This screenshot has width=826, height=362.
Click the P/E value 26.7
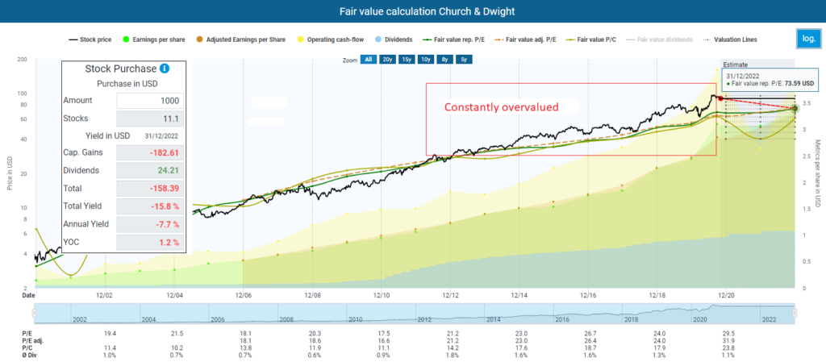click(x=589, y=334)
